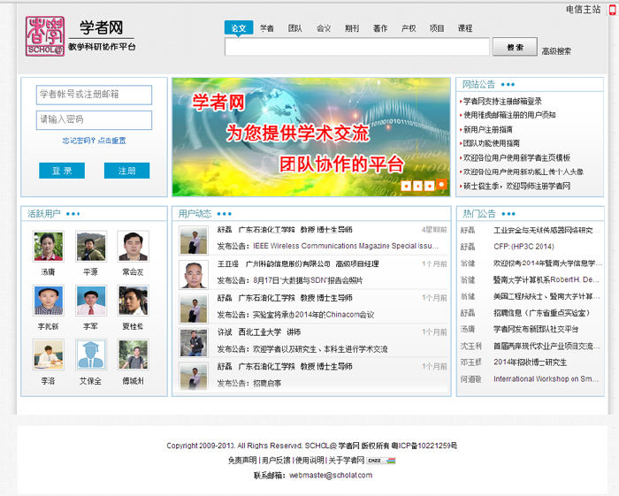This screenshot has width=619, height=496.
Task: Select the third banner slide indicator
Action: pyautogui.click(x=430, y=186)
